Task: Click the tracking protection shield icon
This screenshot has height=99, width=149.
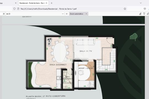Action: point(14,9)
